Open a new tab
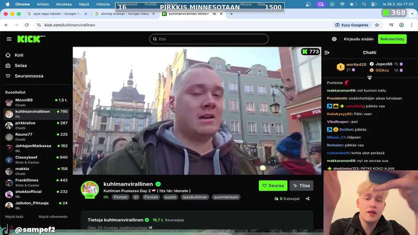Viewport: 418px width, 235px height. coord(232,14)
